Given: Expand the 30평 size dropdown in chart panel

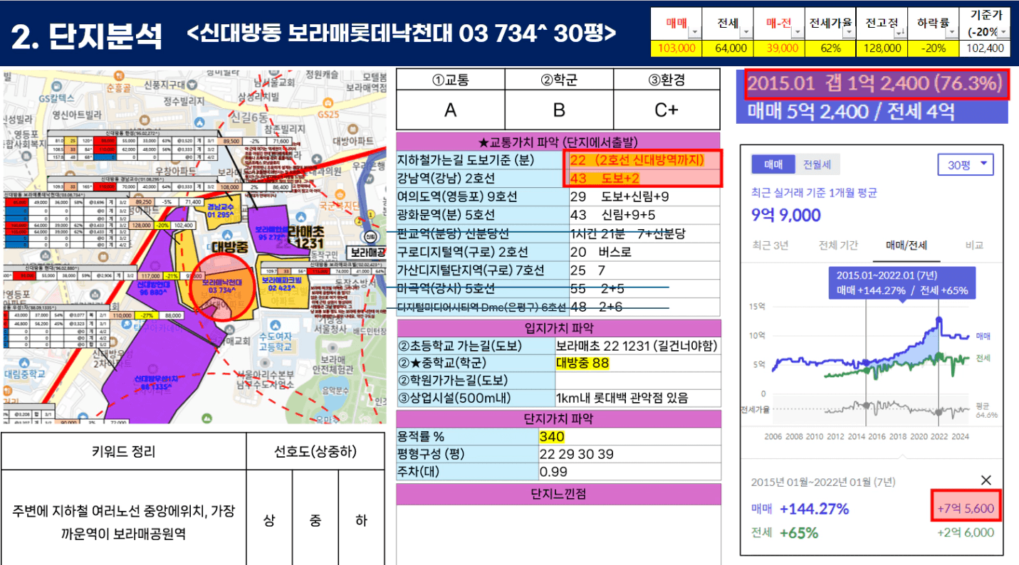Looking at the screenshot, I should 966,165.
